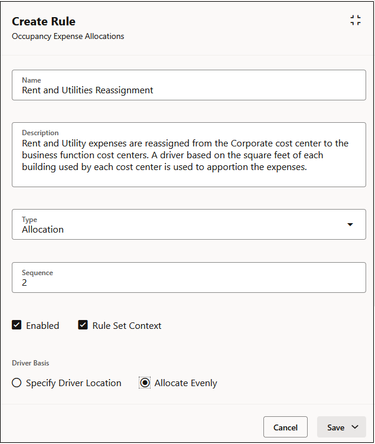Screen dimensions: 375x444
Task: Focus the Name field with Rent and Utilities Reassignment
Action: click(189, 85)
